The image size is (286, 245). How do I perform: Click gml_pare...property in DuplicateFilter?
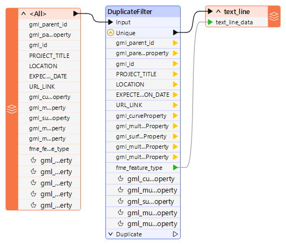pyautogui.click(x=142, y=54)
